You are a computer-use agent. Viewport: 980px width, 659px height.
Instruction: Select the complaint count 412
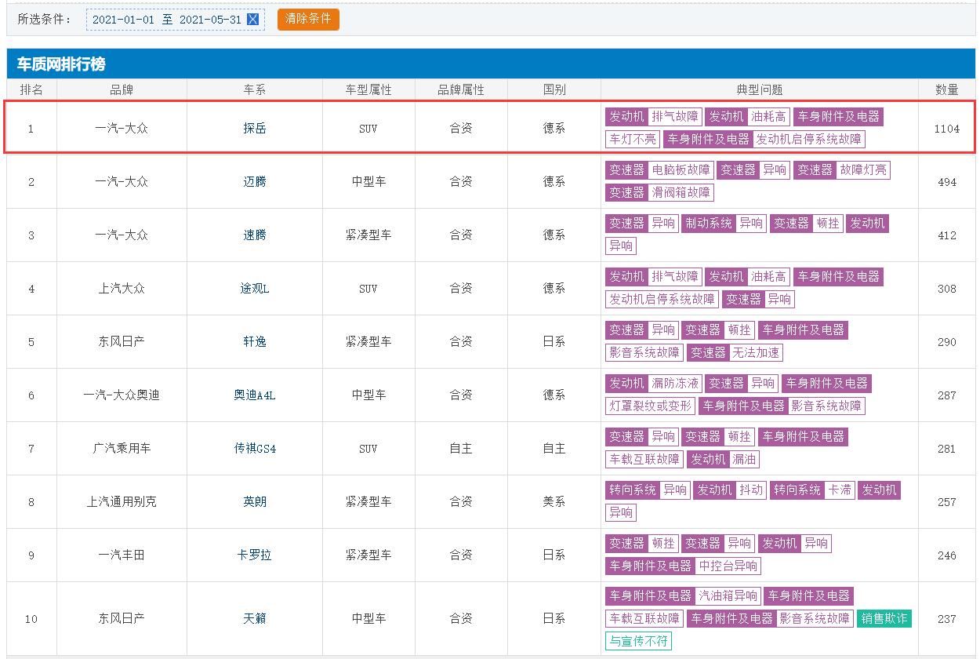[947, 235]
